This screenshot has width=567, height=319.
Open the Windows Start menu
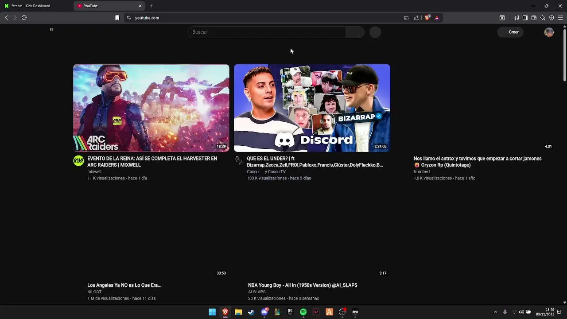tap(212, 312)
